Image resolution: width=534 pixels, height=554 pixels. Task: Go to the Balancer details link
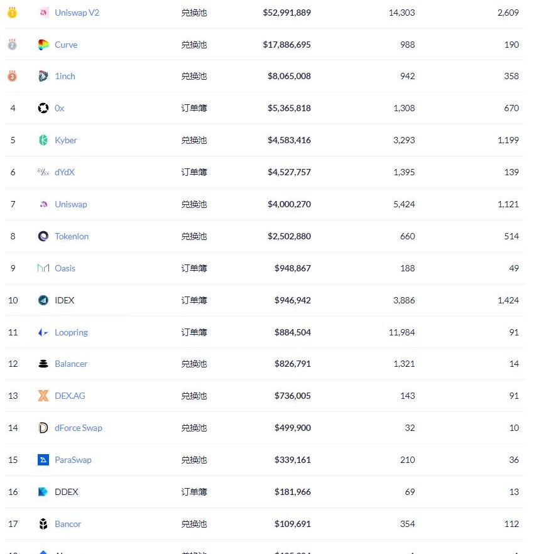[71, 364]
